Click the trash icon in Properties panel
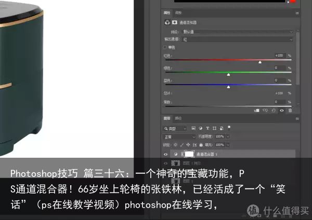The width and height of the screenshot is (312, 220). tap(290, 111)
